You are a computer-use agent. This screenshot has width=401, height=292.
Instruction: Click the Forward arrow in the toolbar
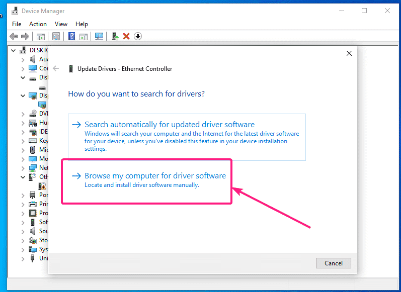[x=25, y=36]
